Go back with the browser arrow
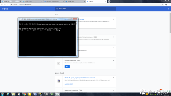Viewport: 171px width, 96px height. tap(2, 5)
